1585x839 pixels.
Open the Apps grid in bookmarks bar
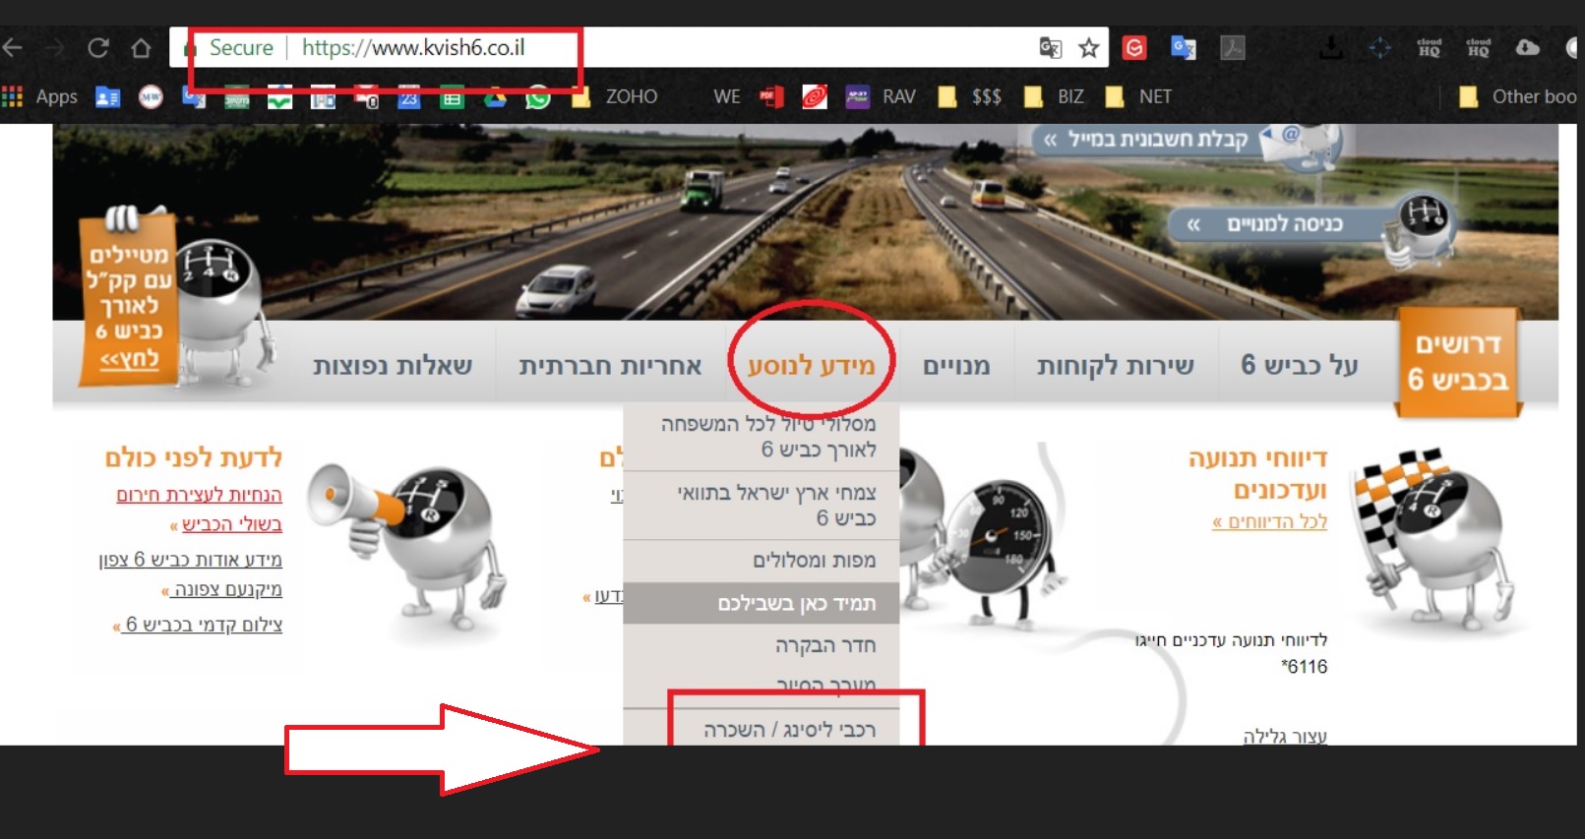[x=40, y=96]
